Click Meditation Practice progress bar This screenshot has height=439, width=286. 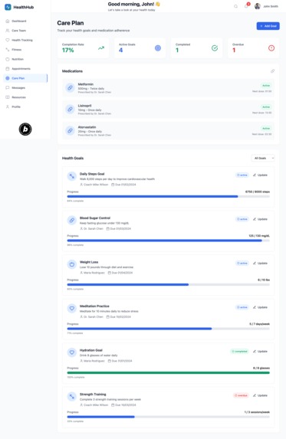[169, 329]
